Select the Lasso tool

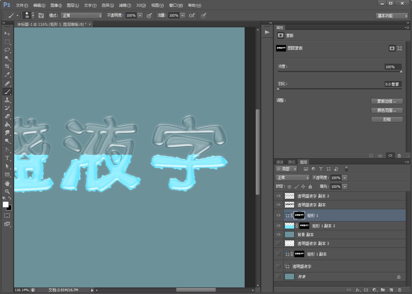click(7, 50)
